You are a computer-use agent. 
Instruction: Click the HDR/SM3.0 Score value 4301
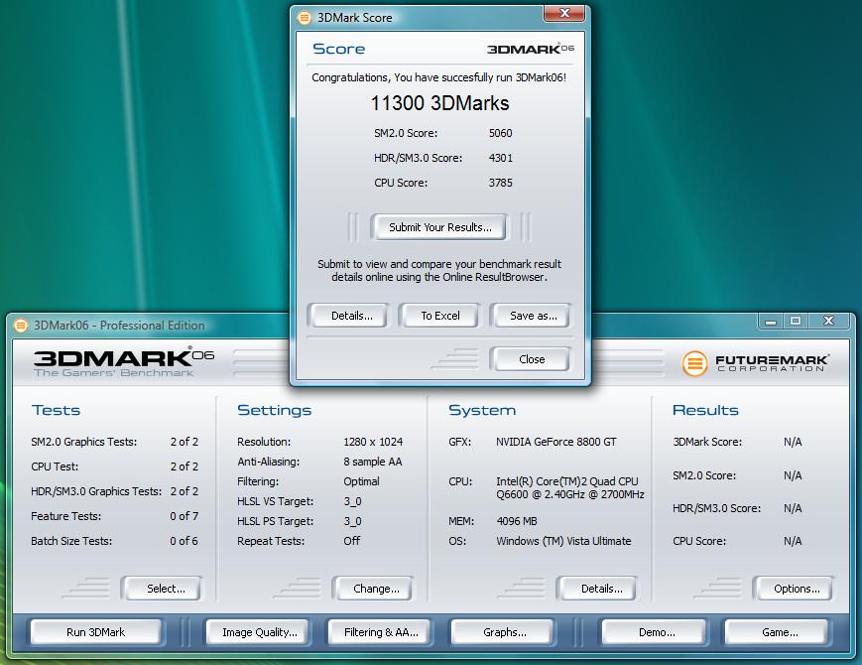point(500,158)
